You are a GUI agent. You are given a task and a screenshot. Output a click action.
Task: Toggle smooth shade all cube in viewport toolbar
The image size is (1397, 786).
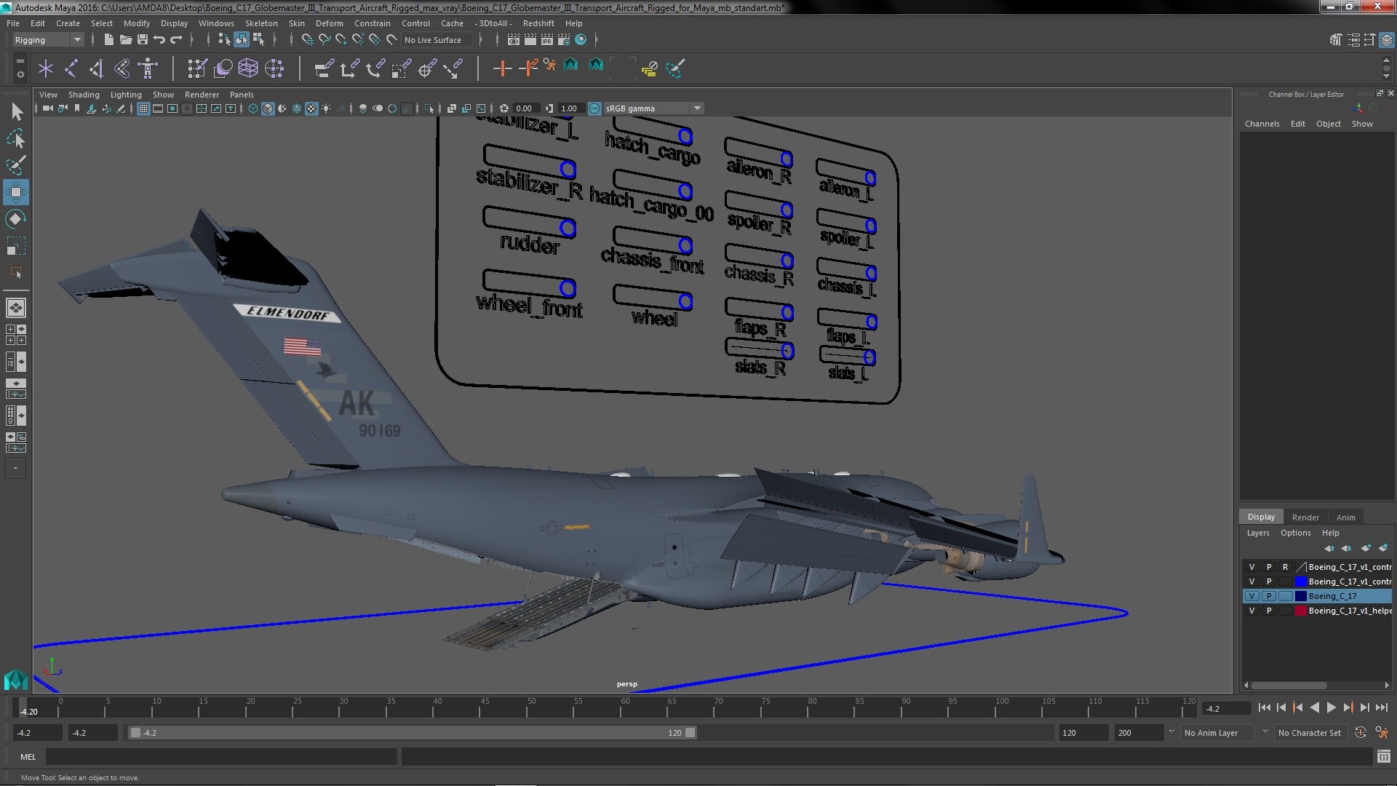[x=268, y=108]
